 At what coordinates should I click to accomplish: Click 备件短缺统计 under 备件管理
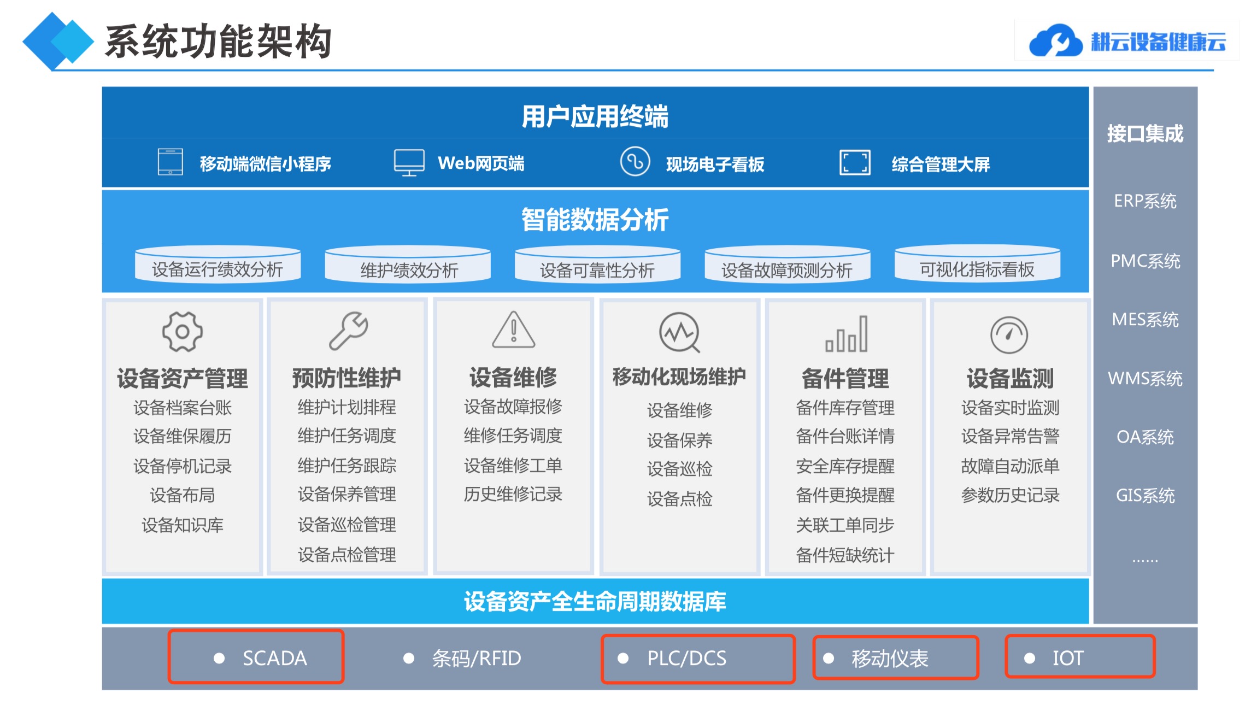[845, 555]
